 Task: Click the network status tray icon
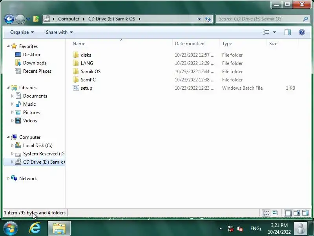[x=230, y=229]
